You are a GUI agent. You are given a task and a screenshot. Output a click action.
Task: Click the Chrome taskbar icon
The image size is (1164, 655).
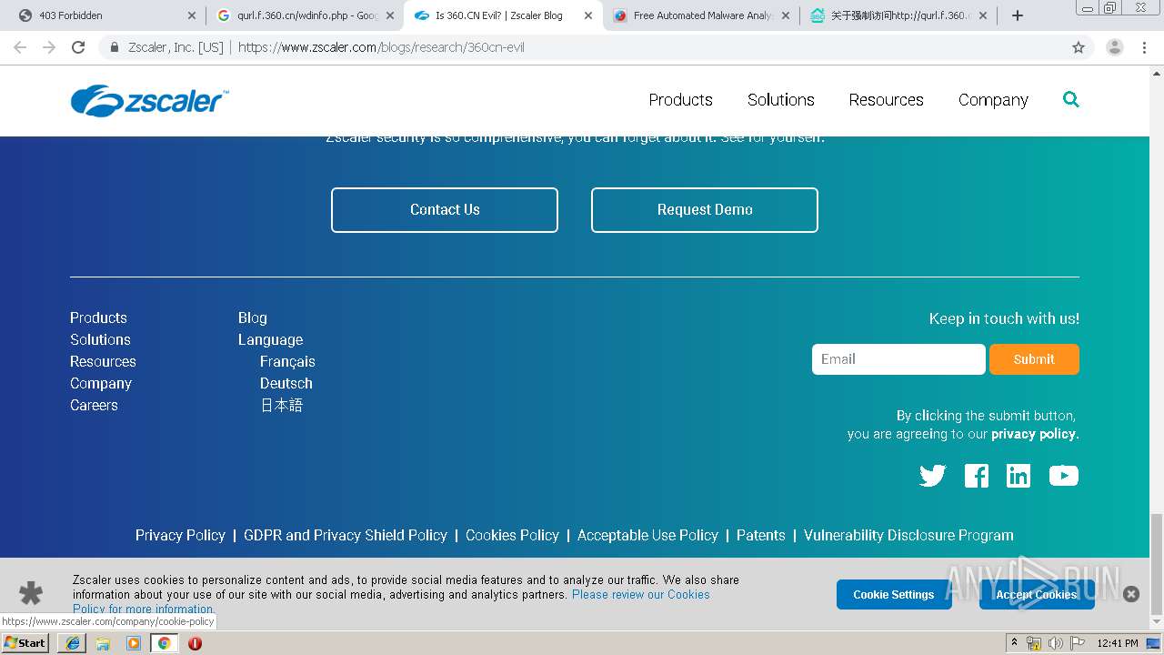164,643
